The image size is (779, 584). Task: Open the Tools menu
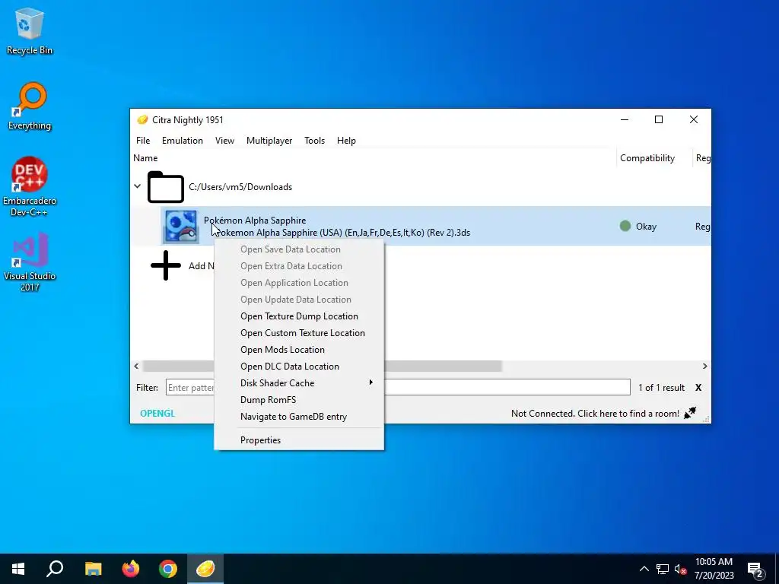click(314, 141)
